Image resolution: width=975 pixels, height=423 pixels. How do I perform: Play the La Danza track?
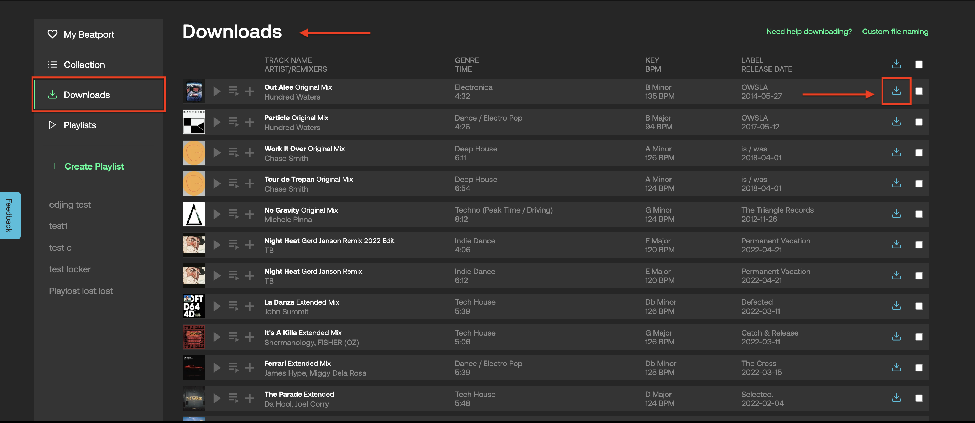[217, 306]
